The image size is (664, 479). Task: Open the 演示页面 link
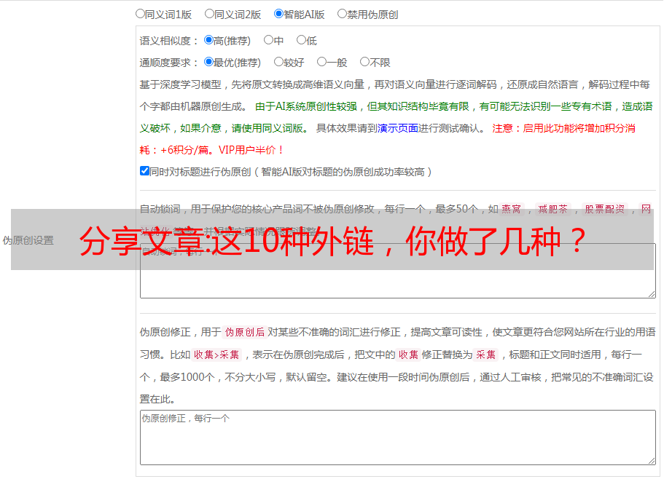(x=398, y=128)
